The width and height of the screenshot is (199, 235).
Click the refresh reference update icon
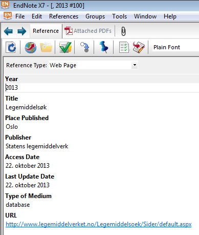11,47
